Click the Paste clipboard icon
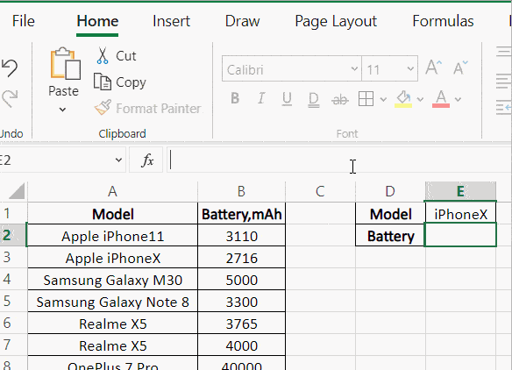Viewport: 512px width, 370px height. click(65, 64)
